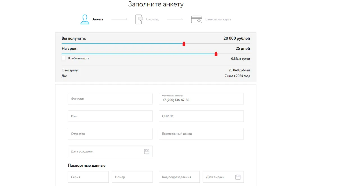
Task: Click the passport Номер field
Action: tap(132, 177)
